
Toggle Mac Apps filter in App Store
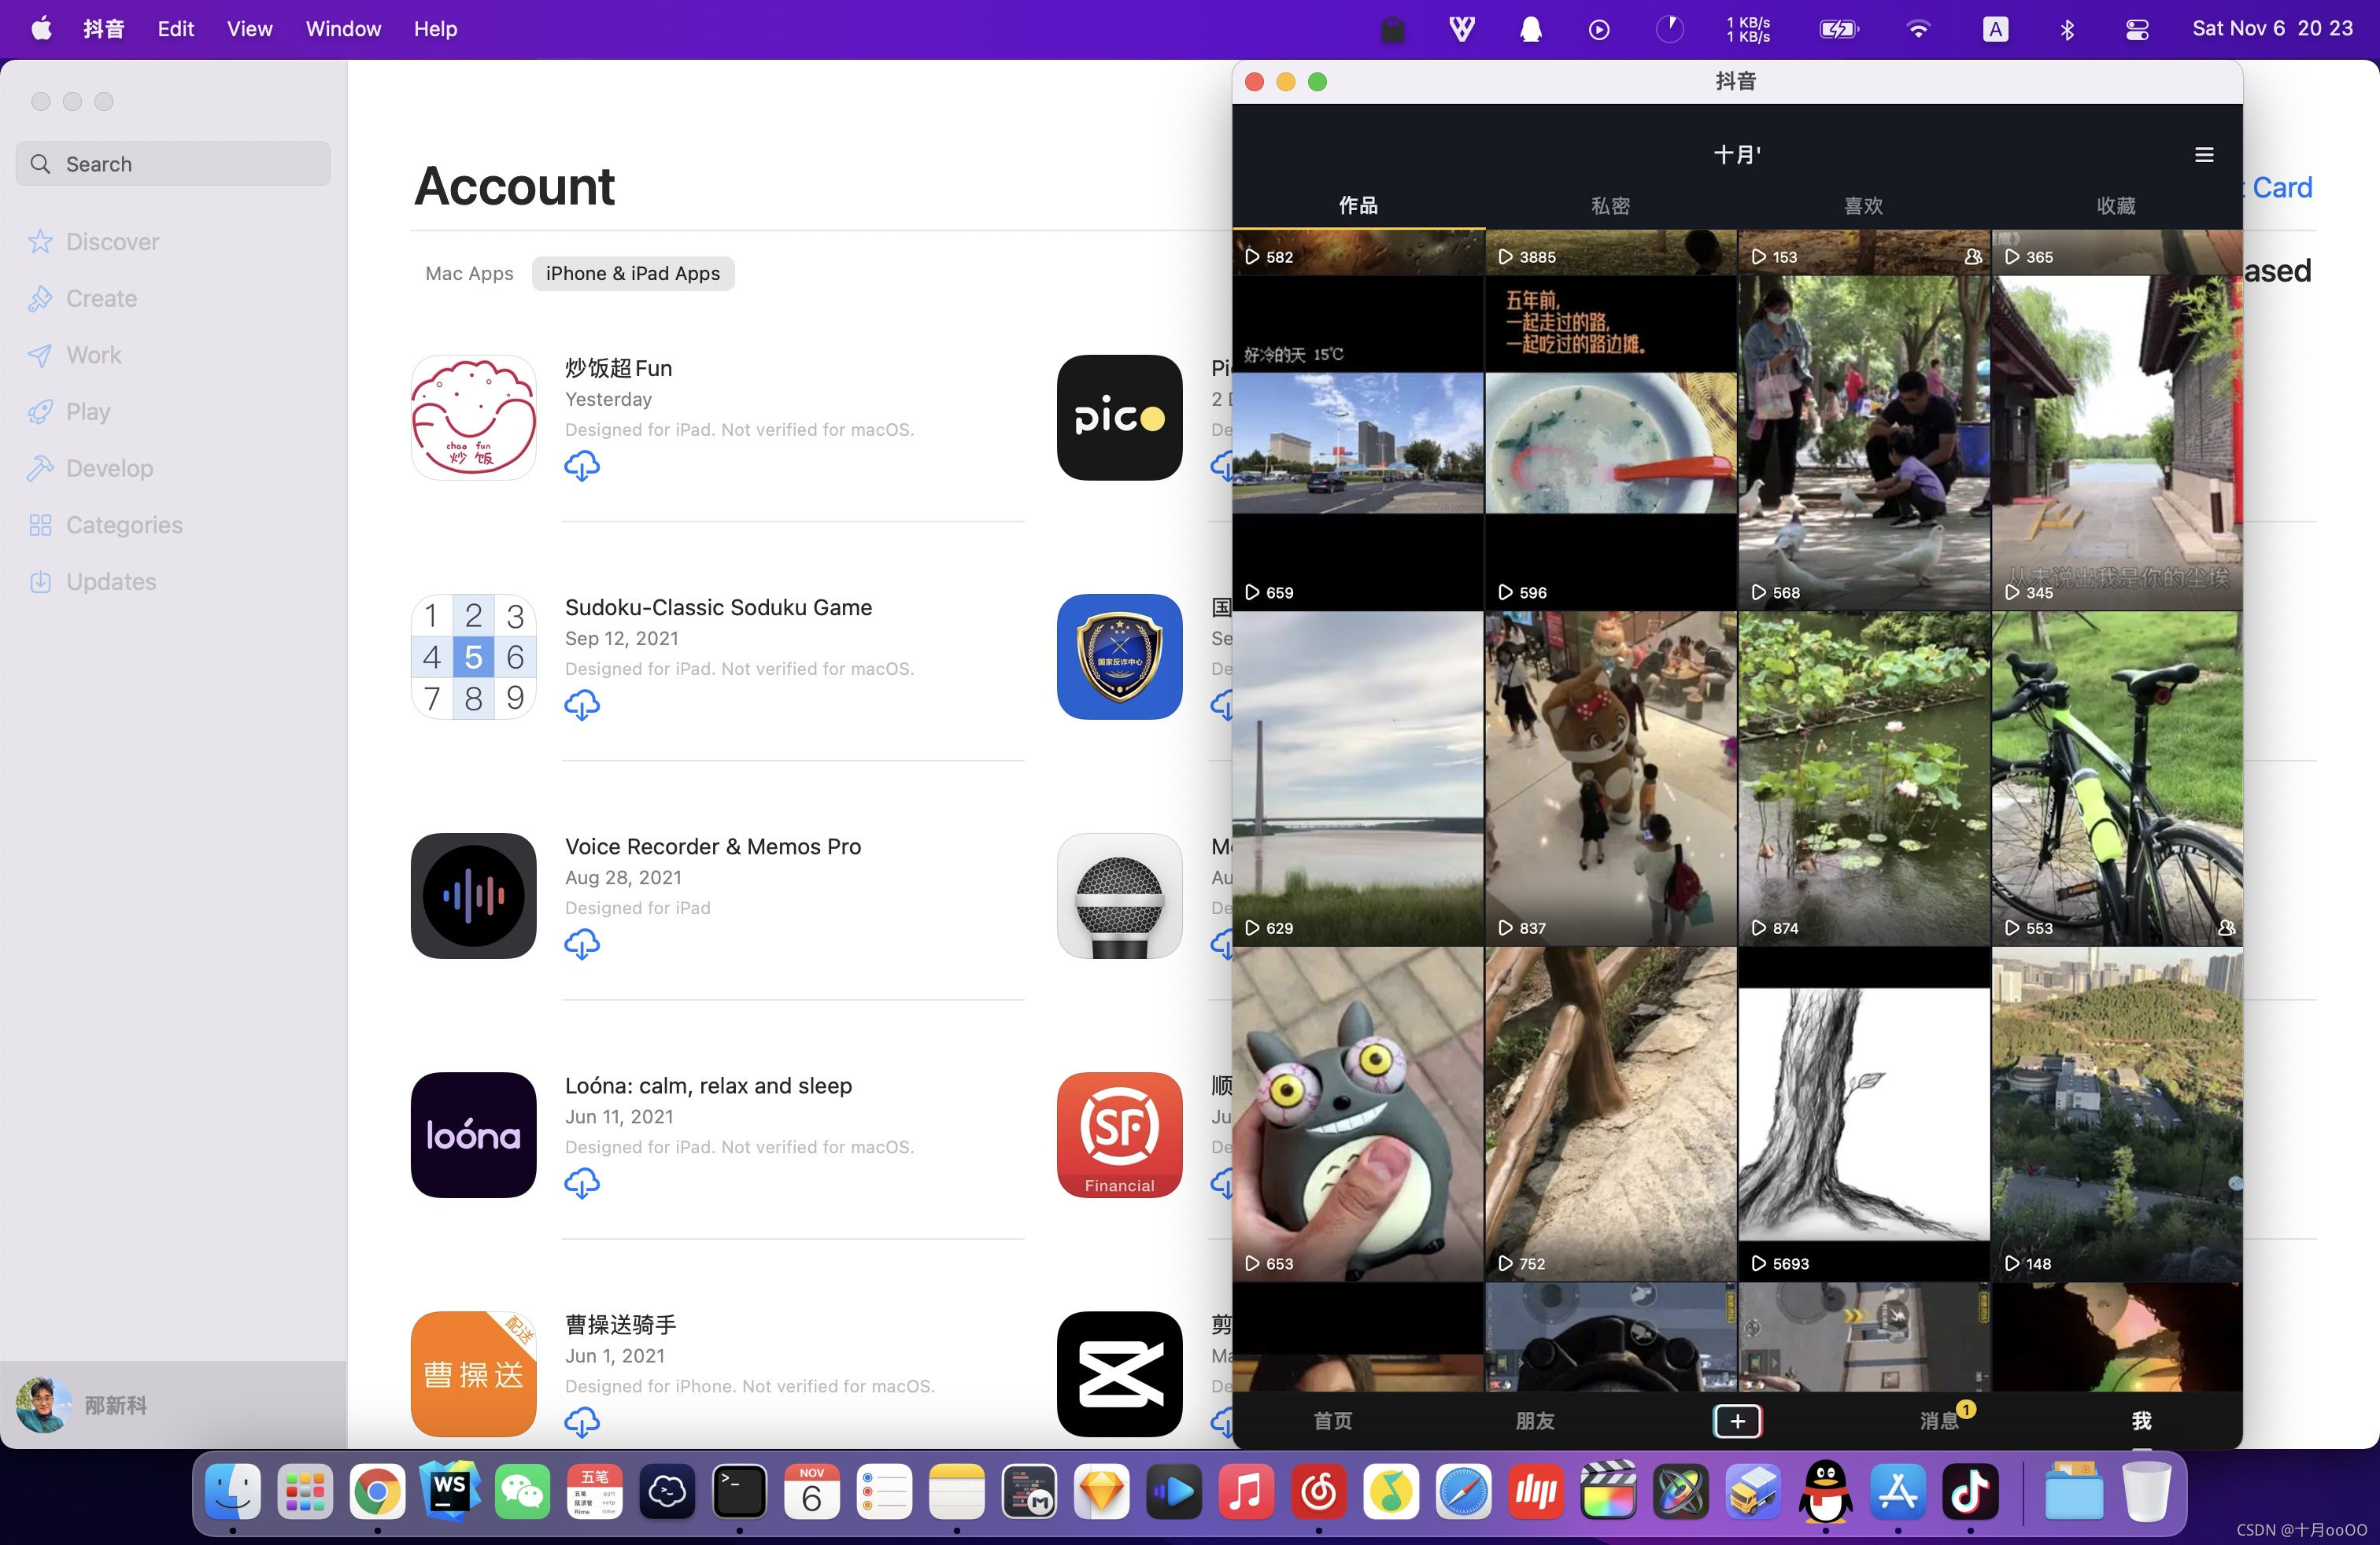coord(467,272)
